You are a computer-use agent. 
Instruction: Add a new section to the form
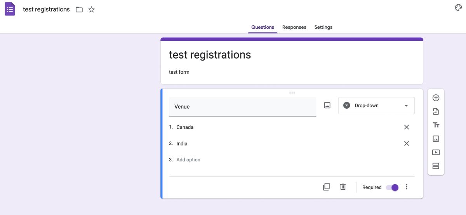[x=436, y=166]
